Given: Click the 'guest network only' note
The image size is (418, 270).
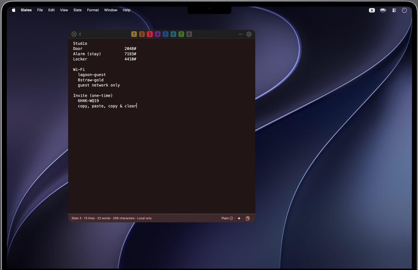Looking at the screenshot, I should click(x=99, y=85).
